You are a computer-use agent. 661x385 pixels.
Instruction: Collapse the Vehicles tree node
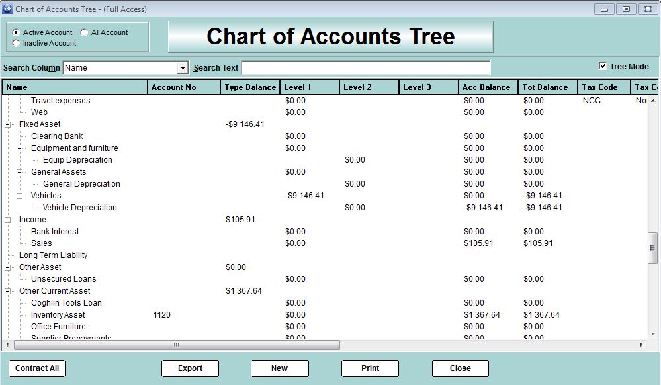click(20, 196)
